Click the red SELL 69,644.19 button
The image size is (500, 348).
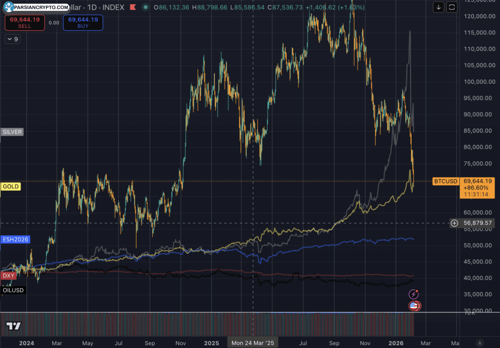25,22
